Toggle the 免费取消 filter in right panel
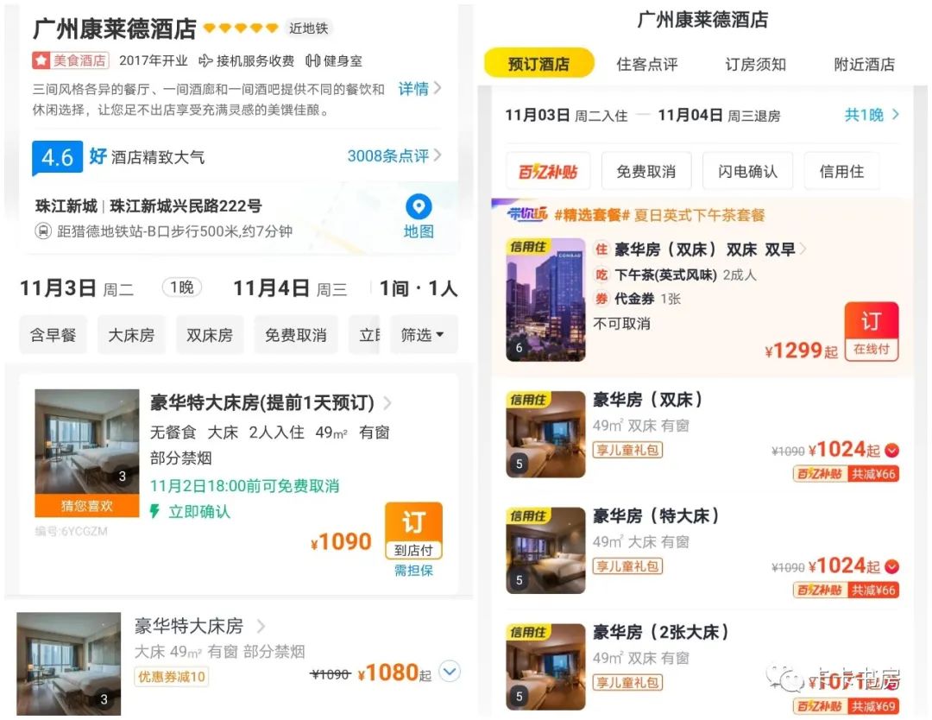This screenshot has height=720, width=932. tap(646, 172)
